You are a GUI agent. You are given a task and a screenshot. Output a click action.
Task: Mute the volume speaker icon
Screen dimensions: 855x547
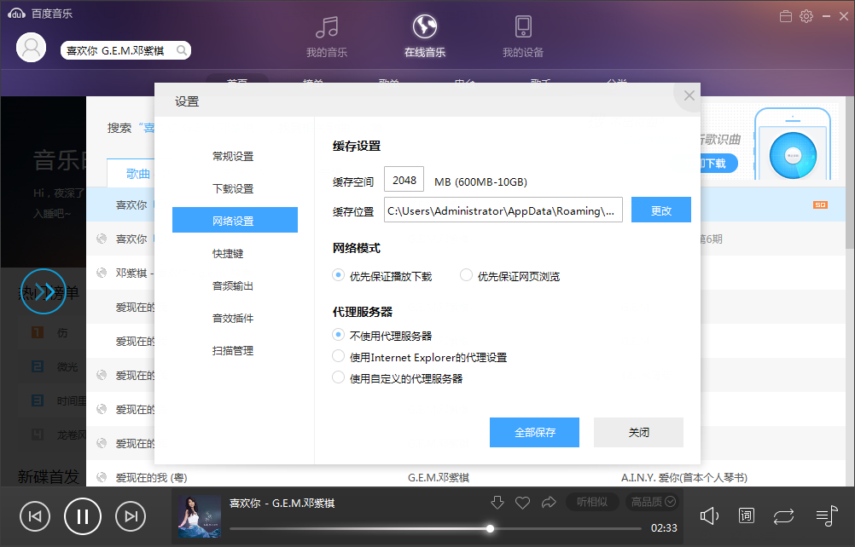pos(710,515)
